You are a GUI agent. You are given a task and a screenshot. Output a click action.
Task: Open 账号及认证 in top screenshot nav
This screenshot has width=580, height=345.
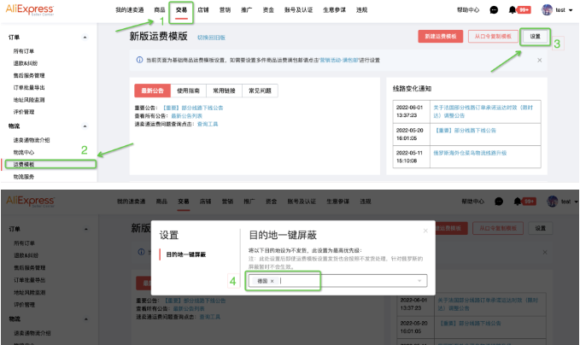298,10
